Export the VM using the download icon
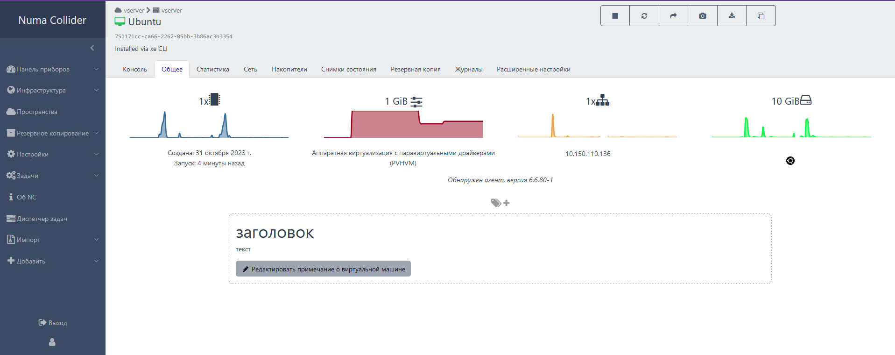This screenshot has height=355, width=895. point(732,16)
